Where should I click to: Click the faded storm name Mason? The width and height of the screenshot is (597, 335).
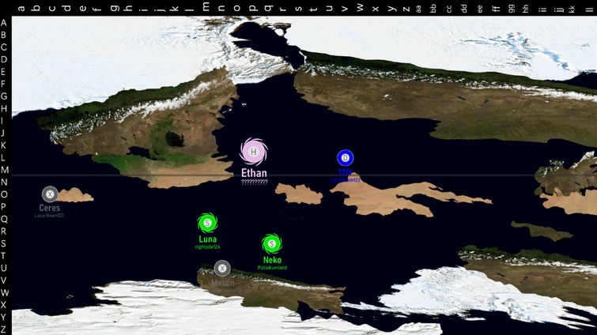[223, 283]
